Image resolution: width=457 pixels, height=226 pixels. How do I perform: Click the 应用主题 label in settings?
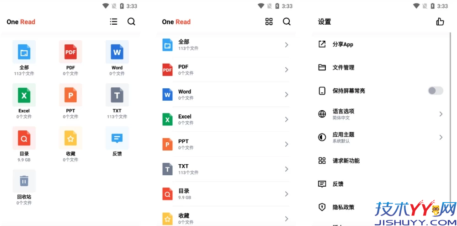click(x=344, y=135)
